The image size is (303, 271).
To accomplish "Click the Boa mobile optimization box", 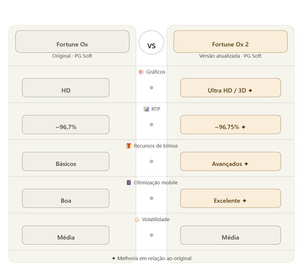I will 66,198.
